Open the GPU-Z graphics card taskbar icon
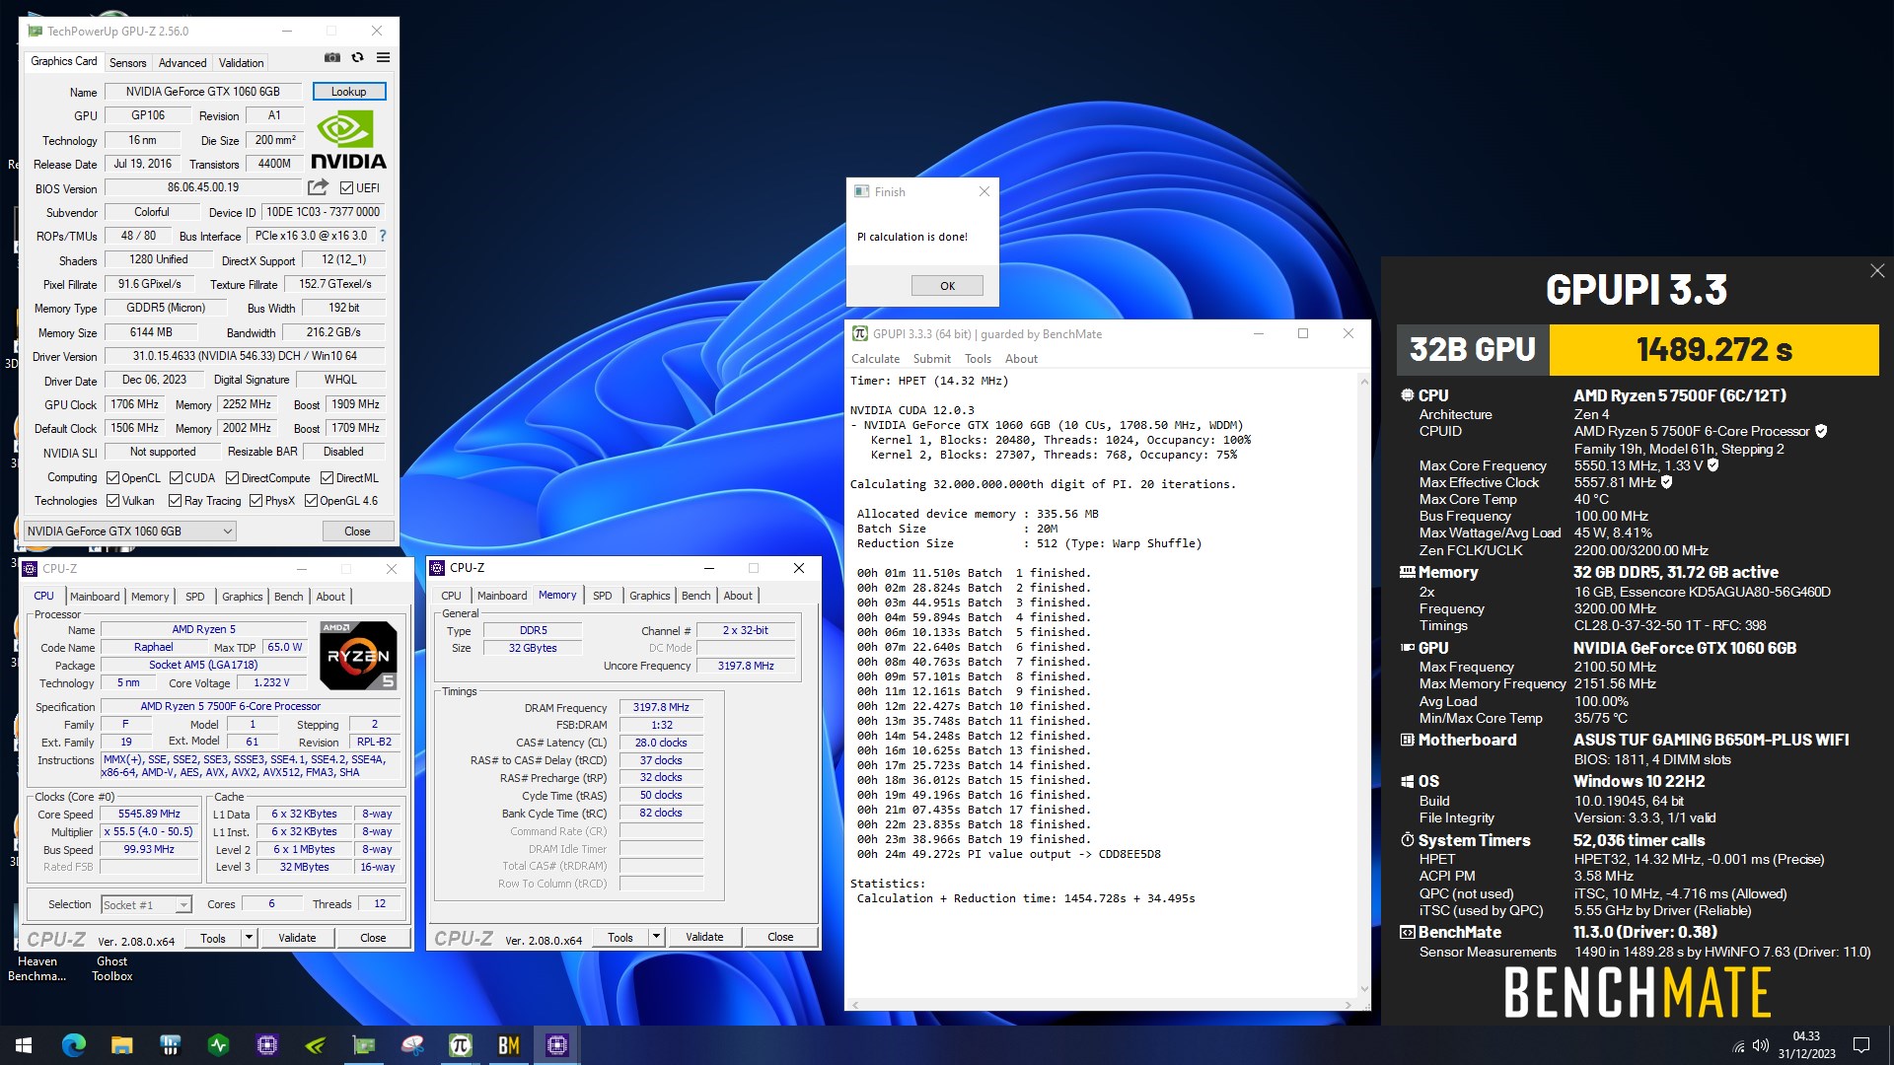 [x=364, y=1045]
